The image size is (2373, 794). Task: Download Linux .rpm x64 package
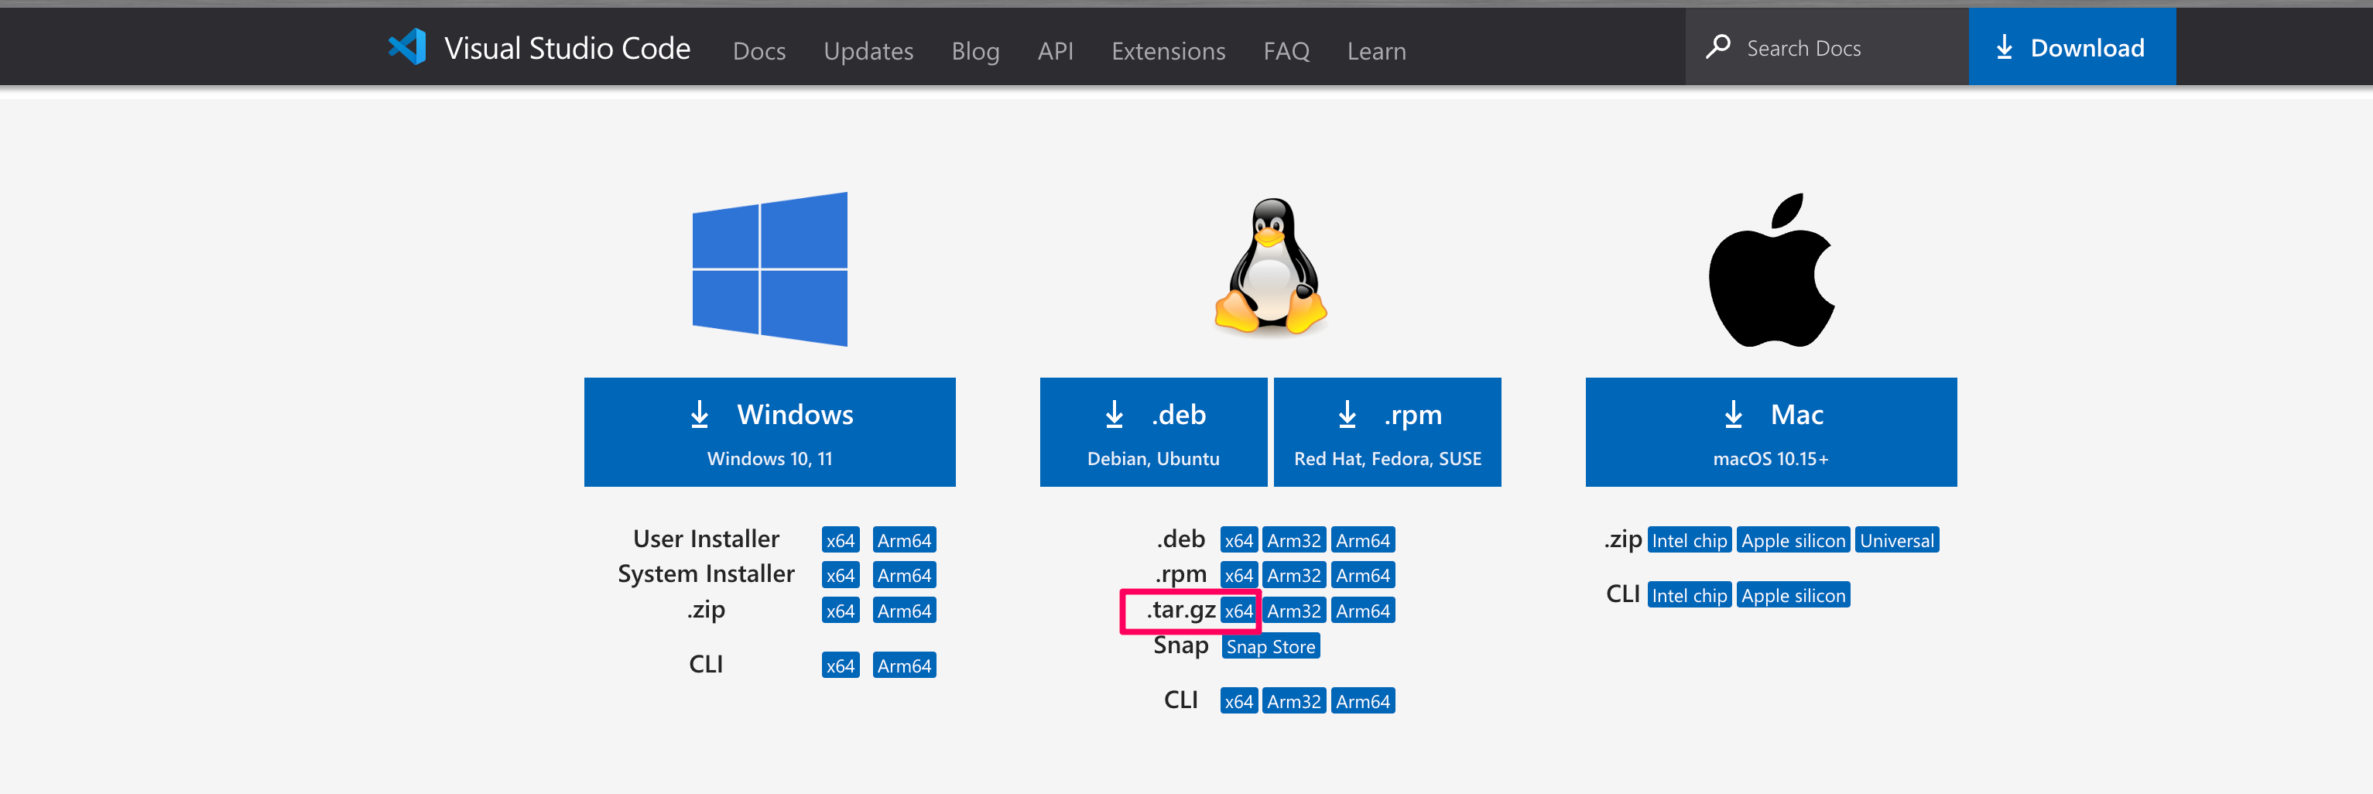[x=1239, y=575]
